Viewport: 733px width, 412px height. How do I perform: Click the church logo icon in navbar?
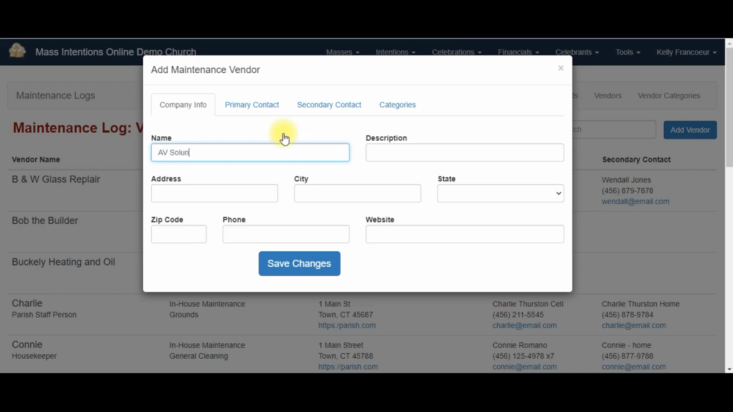[x=17, y=51]
